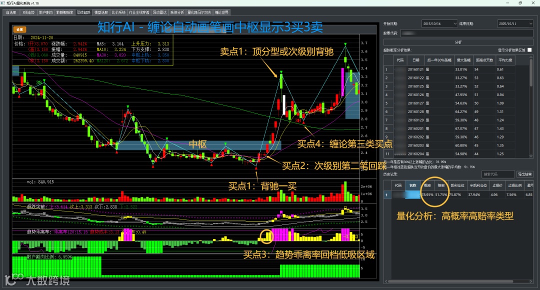Image resolution: width=540 pixels, height=290 pixels.
Task: Switch to the 量化跑马尔可夫 tab
Action: point(199,12)
